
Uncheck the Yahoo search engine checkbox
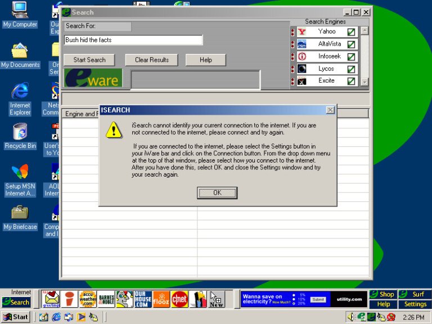pos(351,32)
